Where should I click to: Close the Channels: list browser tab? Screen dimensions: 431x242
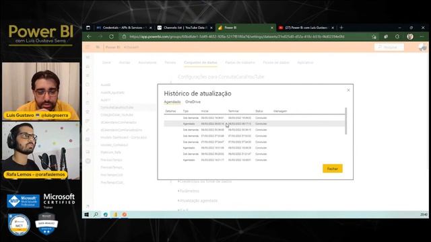[211, 28]
